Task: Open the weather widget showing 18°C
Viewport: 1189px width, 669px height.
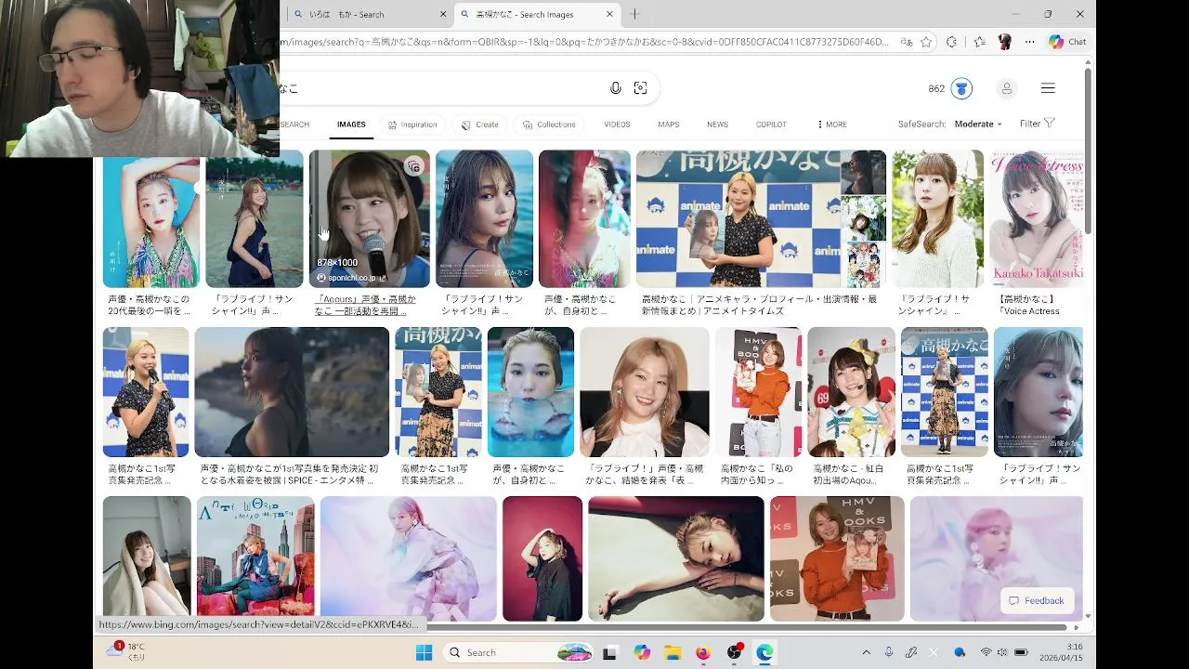Action: [127, 651]
